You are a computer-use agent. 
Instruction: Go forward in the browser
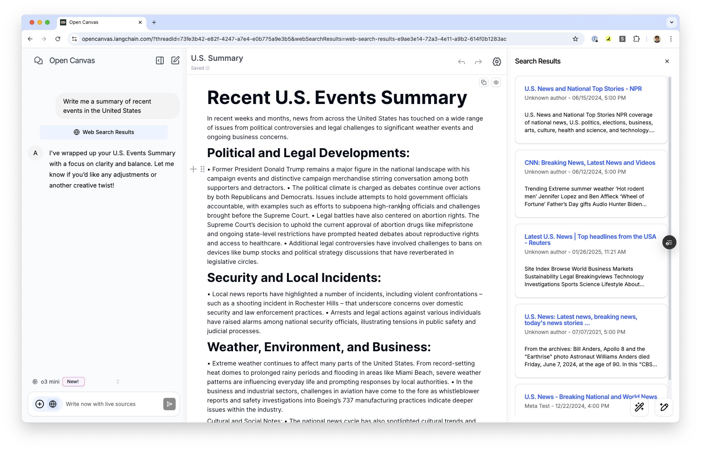pos(44,39)
